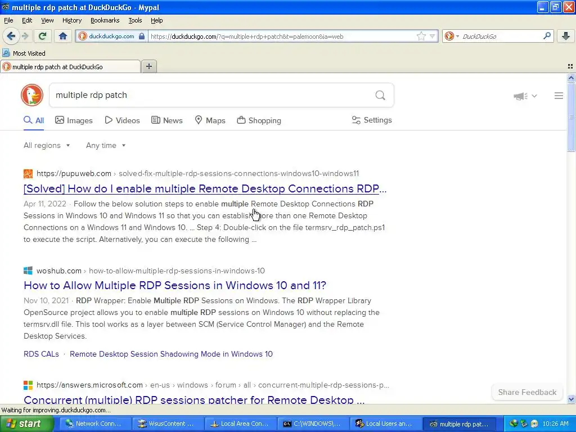Screen dimensions: 576x432
Task: Switch to Local Users and Groups taskbar window
Action: (x=385, y=424)
